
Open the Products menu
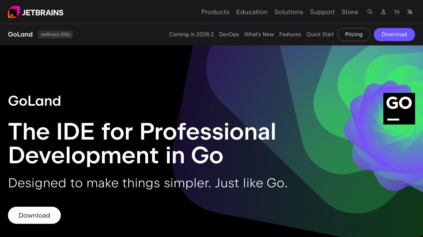[215, 12]
